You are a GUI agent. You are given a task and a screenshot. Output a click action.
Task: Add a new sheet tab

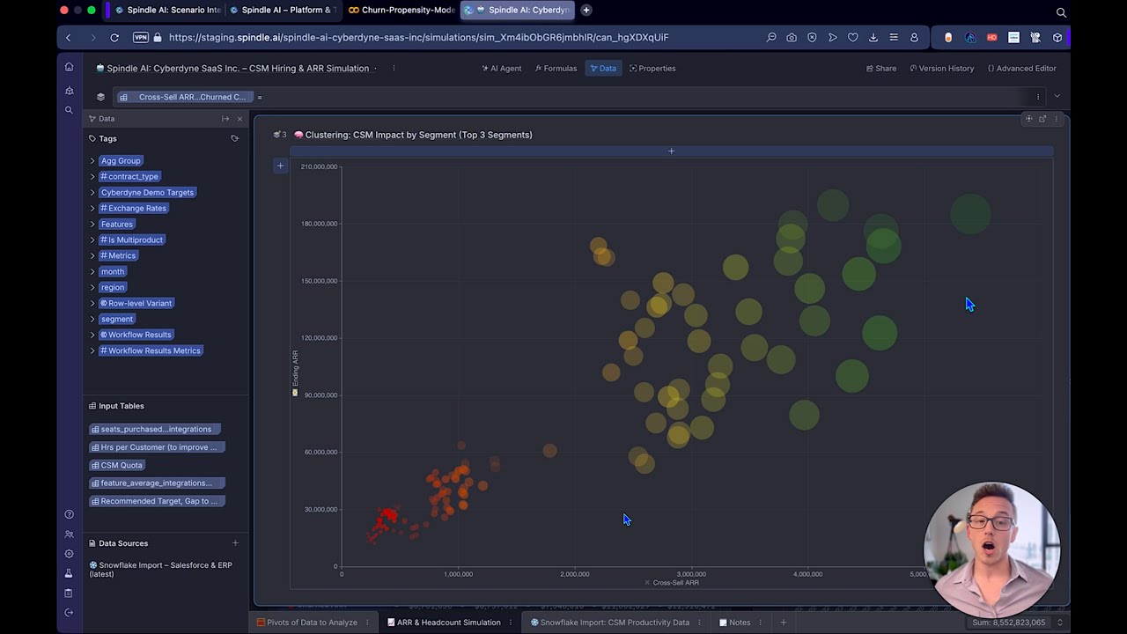point(783,623)
